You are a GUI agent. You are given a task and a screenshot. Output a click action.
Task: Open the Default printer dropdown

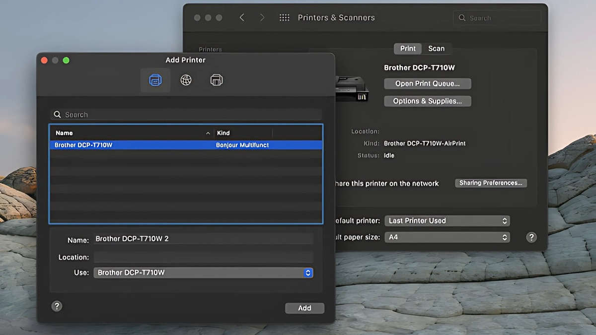point(447,221)
